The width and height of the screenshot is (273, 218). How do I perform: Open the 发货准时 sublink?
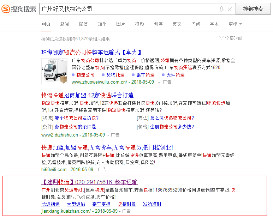(x=152, y=204)
